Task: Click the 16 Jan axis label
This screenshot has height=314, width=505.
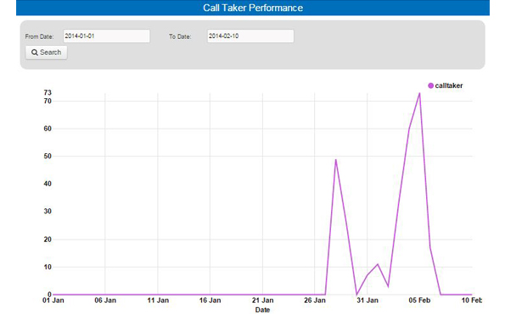Action: 210,300
